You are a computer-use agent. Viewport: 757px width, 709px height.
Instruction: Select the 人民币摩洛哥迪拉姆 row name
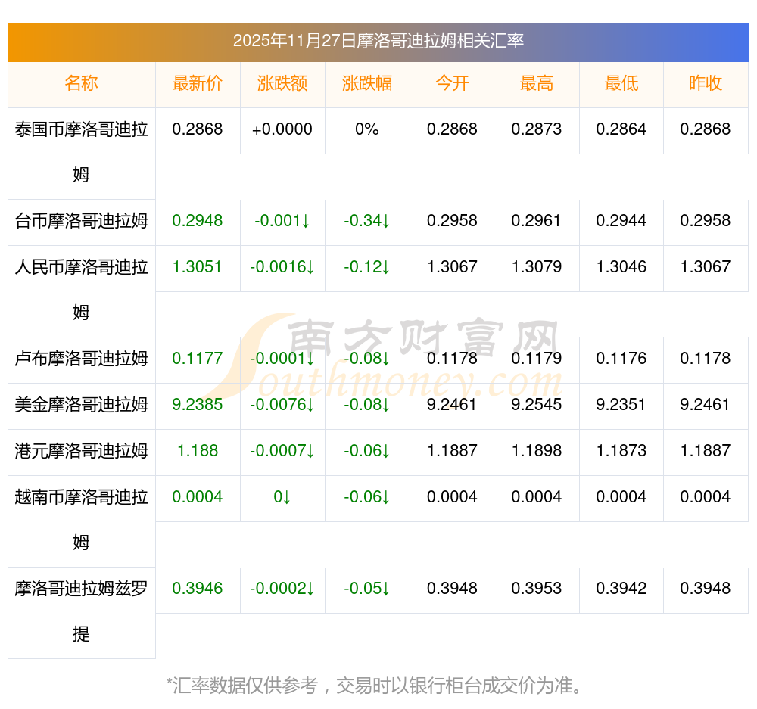click(x=81, y=289)
